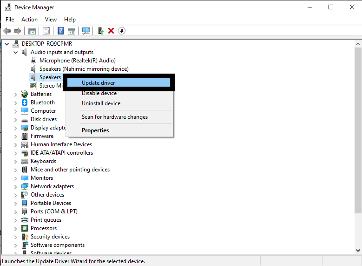Click the Device Manager title bar icon
The height and width of the screenshot is (266, 362).
pos(8,7)
